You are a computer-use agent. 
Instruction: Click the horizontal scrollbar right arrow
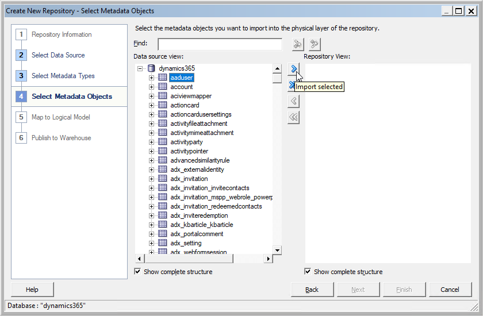tap(268, 259)
